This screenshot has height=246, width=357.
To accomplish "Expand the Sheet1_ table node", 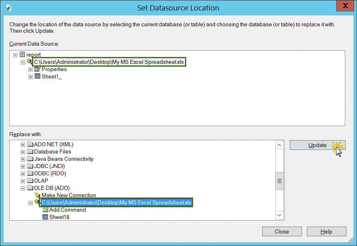I will coord(30,77).
